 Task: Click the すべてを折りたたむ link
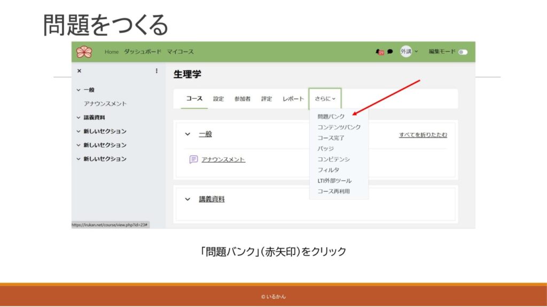(423, 135)
